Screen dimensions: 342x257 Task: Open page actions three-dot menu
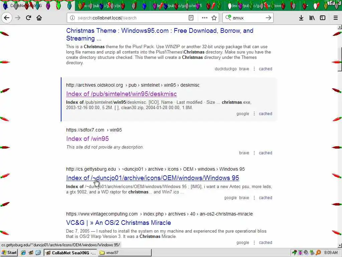pyautogui.click(x=205, y=18)
